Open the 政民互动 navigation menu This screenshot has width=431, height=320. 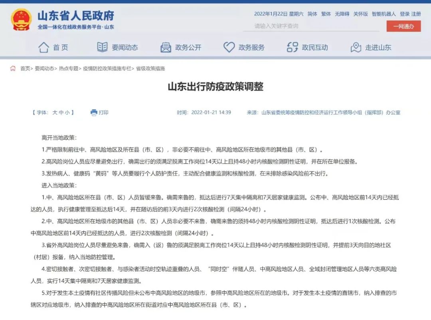click(x=315, y=47)
